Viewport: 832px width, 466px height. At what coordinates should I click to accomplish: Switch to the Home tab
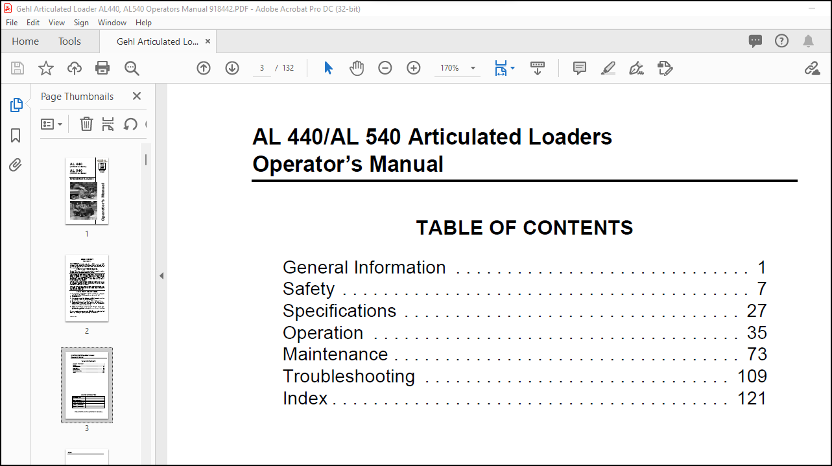coord(25,41)
